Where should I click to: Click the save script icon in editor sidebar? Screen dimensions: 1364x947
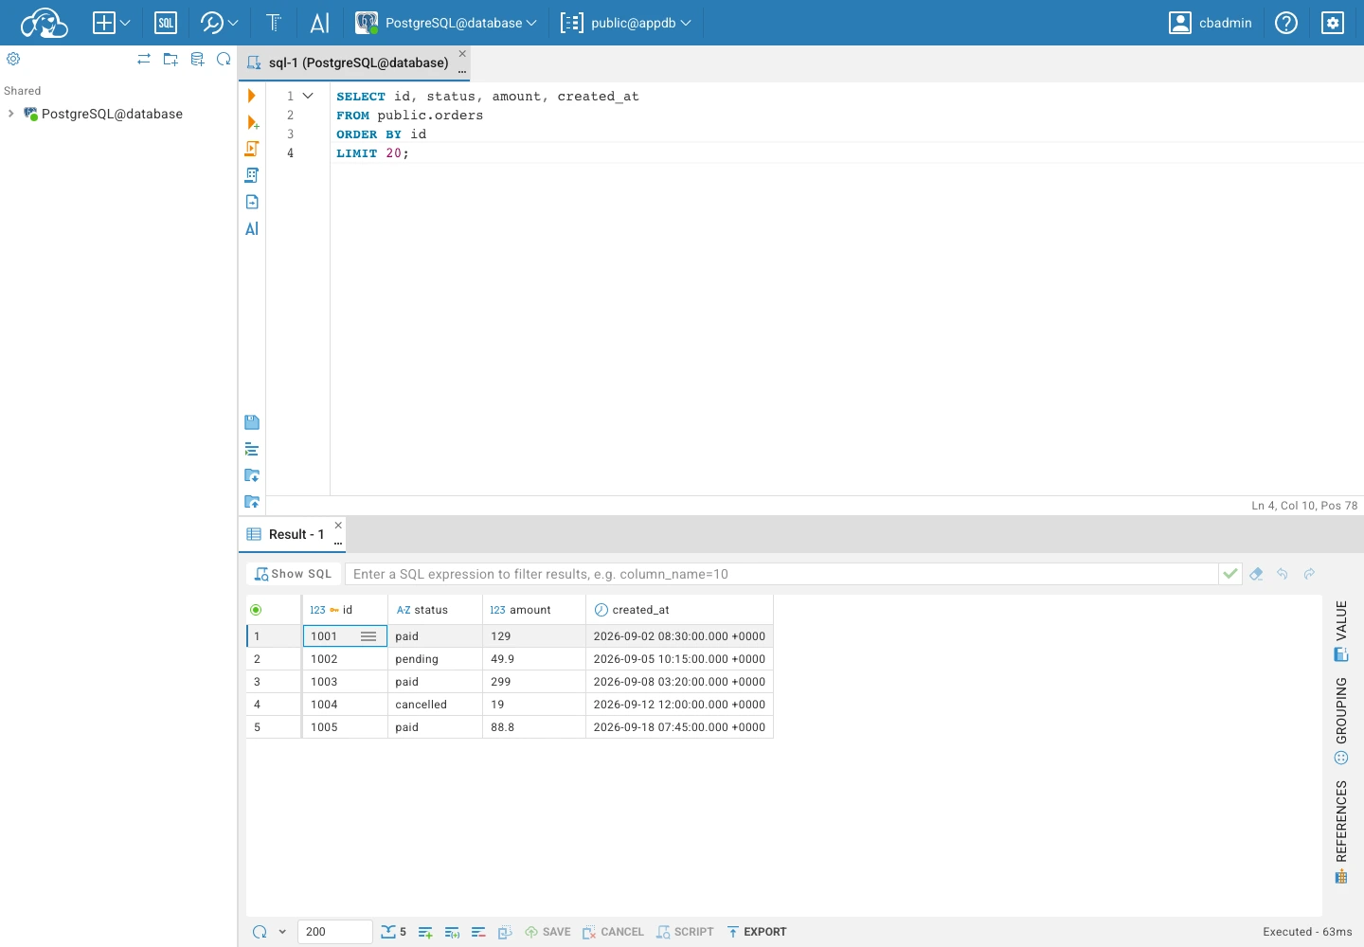[x=252, y=422]
